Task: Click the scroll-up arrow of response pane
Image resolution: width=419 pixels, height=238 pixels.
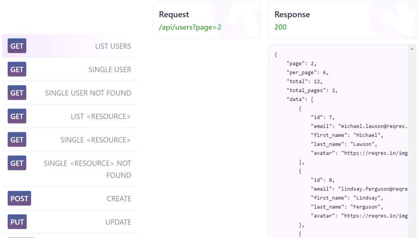Action: 412,48
